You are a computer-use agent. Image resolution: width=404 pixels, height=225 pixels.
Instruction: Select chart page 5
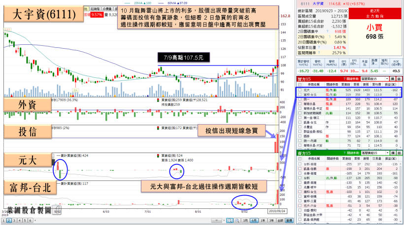tap(25, 221)
